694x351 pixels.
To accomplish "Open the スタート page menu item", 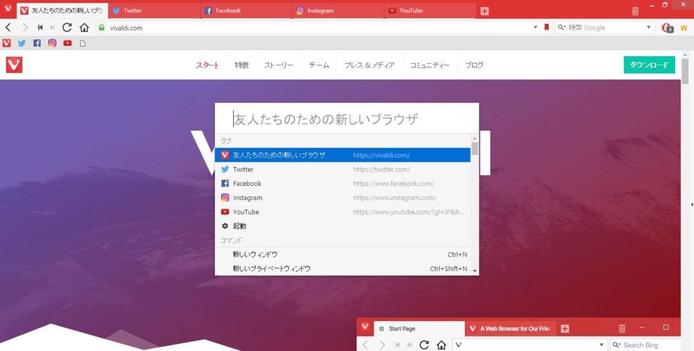I will [207, 65].
